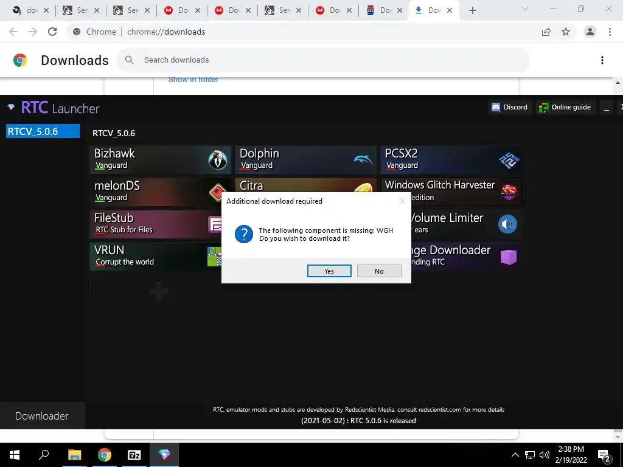Open the Downloader in RTC Launcher
Viewport: 623px width, 467px height.
point(42,416)
